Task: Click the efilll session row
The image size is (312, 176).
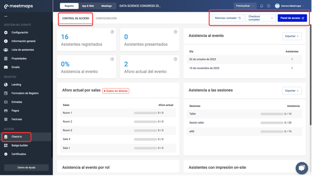Action: click(244, 132)
